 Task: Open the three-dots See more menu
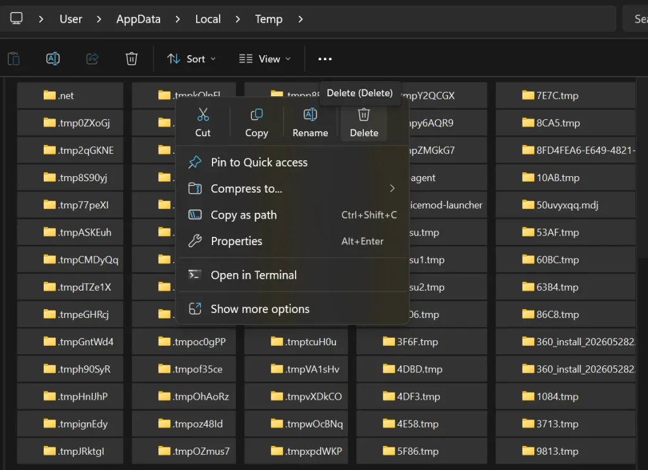click(325, 59)
